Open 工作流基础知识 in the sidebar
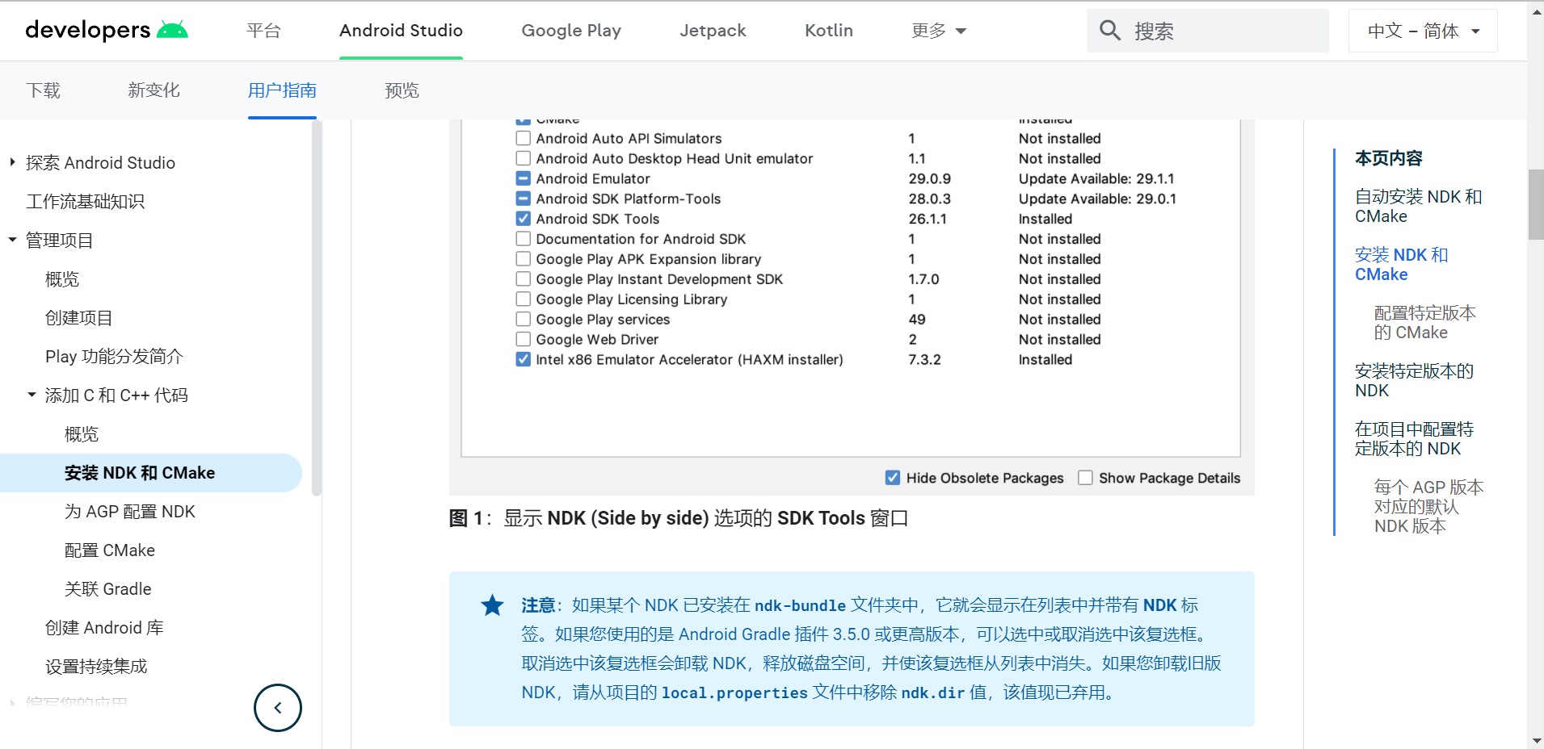The image size is (1544, 749). pos(85,202)
